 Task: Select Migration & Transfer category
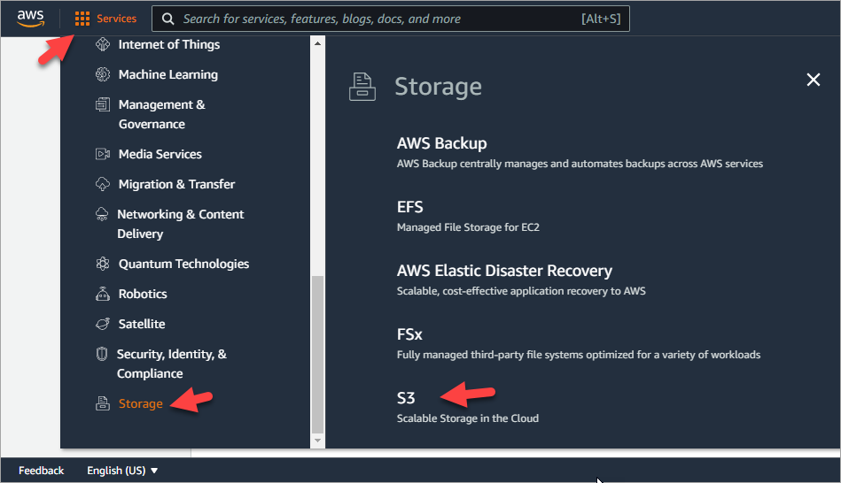point(176,184)
